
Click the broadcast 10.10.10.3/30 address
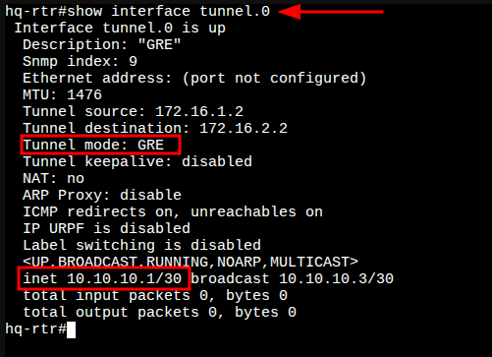pyautogui.click(x=336, y=278)
